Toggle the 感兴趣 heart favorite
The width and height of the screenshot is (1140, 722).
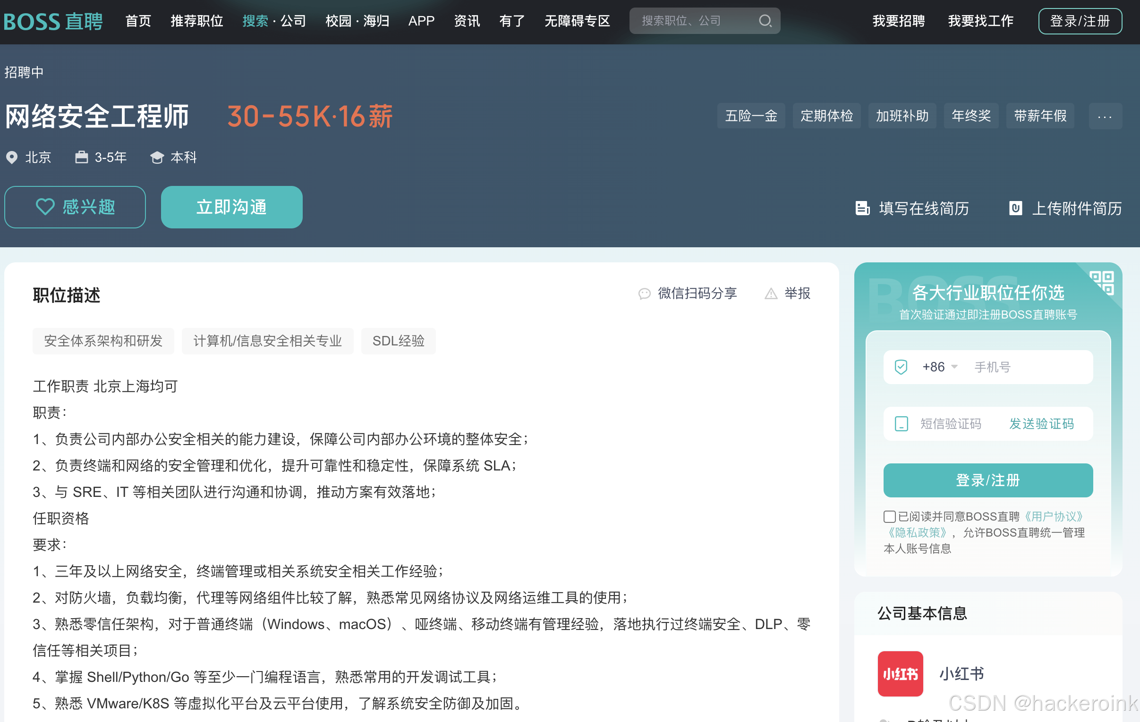74,207
